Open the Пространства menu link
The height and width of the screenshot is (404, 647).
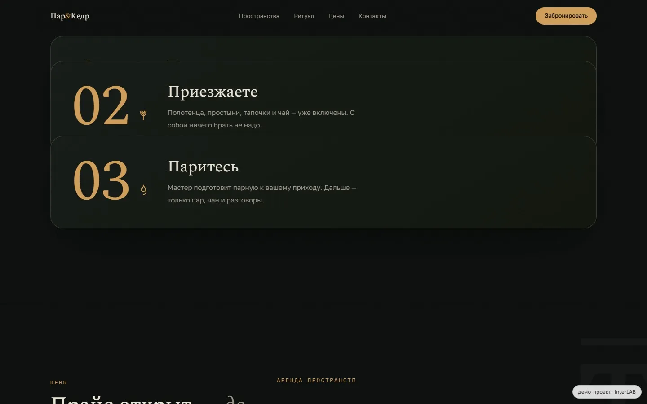point(259,16)
